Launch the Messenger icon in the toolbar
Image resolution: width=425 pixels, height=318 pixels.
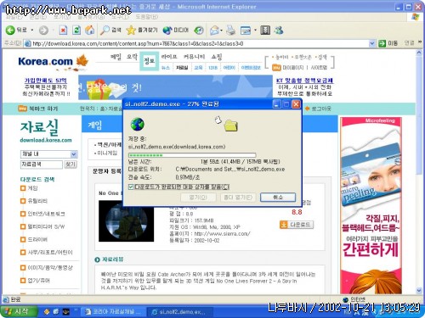pos(279,30)
